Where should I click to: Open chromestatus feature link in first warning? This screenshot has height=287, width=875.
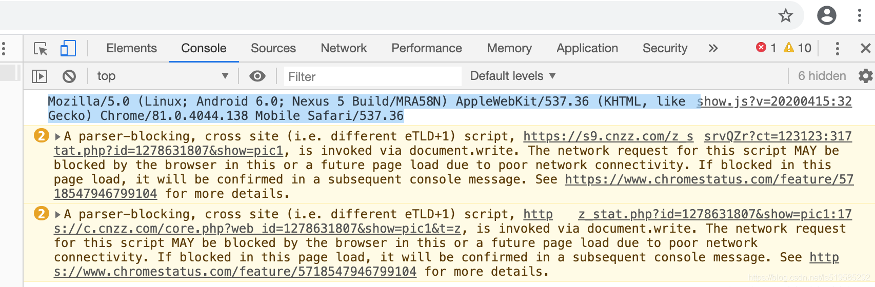pyautogui.click(x=709, y=179)
